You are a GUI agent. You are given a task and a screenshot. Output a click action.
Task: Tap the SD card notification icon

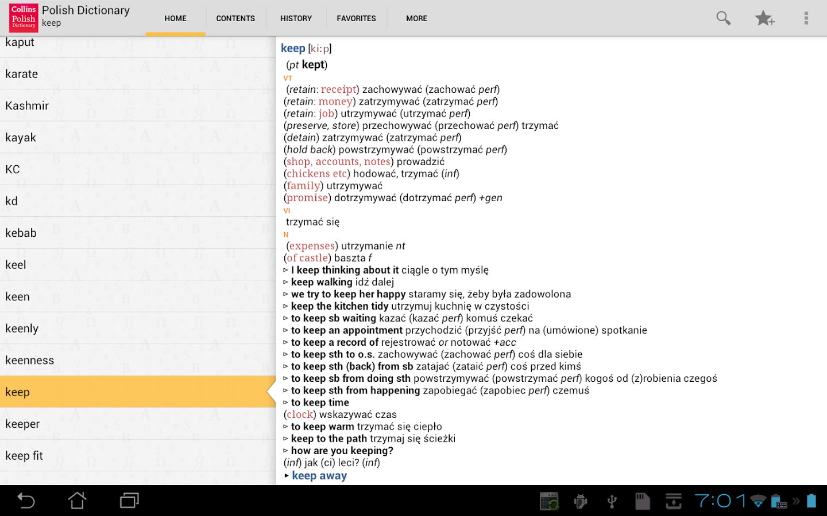(643, 501)
